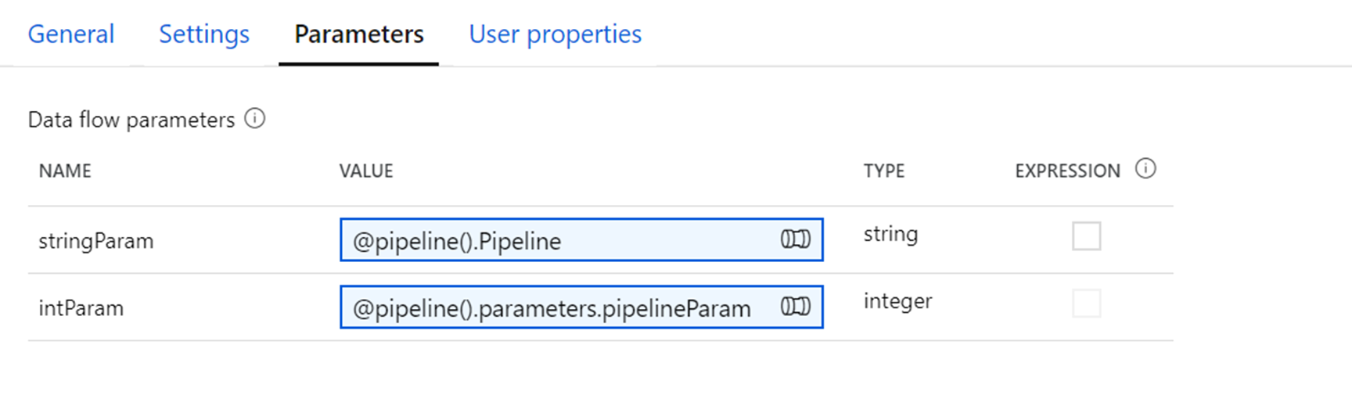Click the TYPE column header
The height and width of the screenshot is (417, 1352).
(884, 171)
